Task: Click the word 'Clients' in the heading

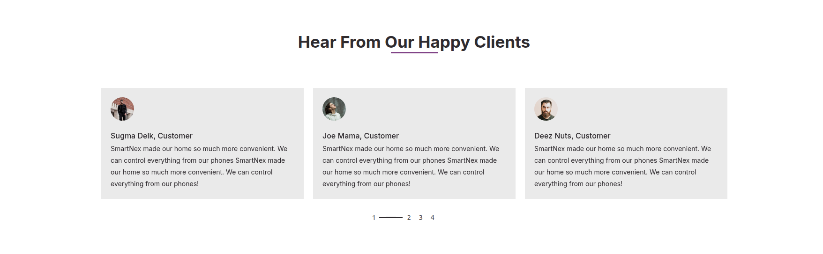Action: (x=502, y=42)
